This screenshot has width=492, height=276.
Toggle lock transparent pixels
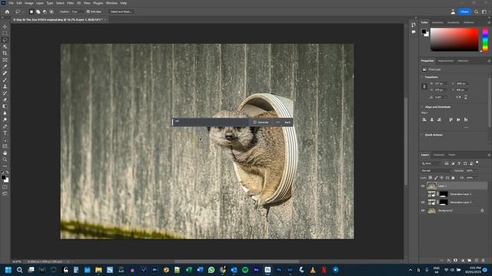click(430, 178)
